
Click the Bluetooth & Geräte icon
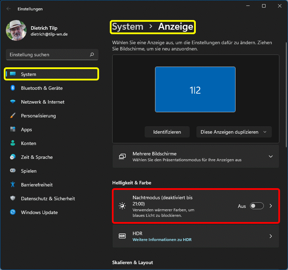[x=13, y=88]
